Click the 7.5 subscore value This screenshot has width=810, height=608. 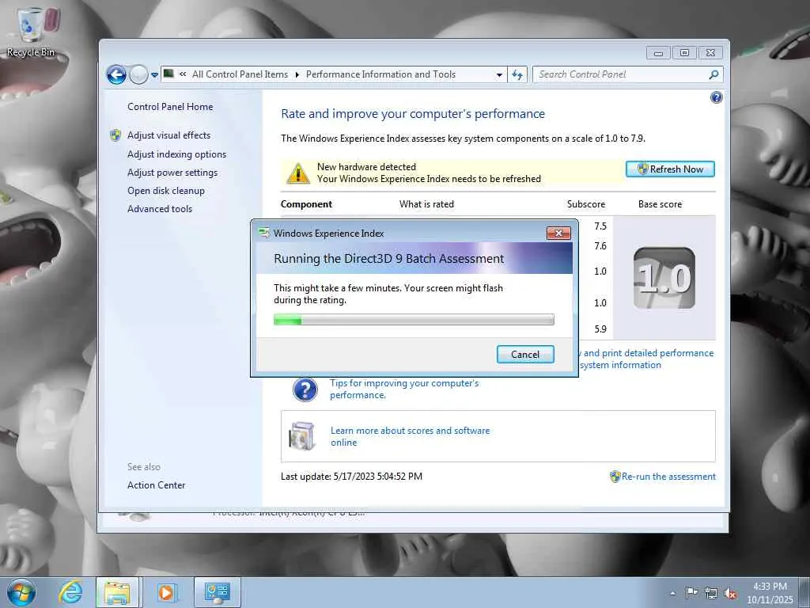600,226
